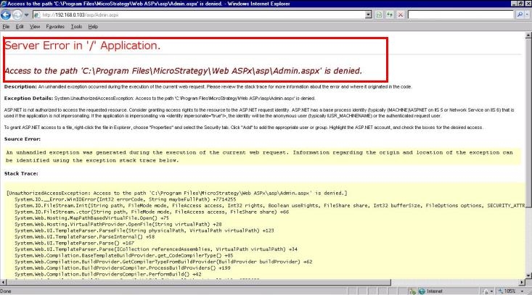Open the Favorites menu

pyautogui.click(x=55, y=26)
